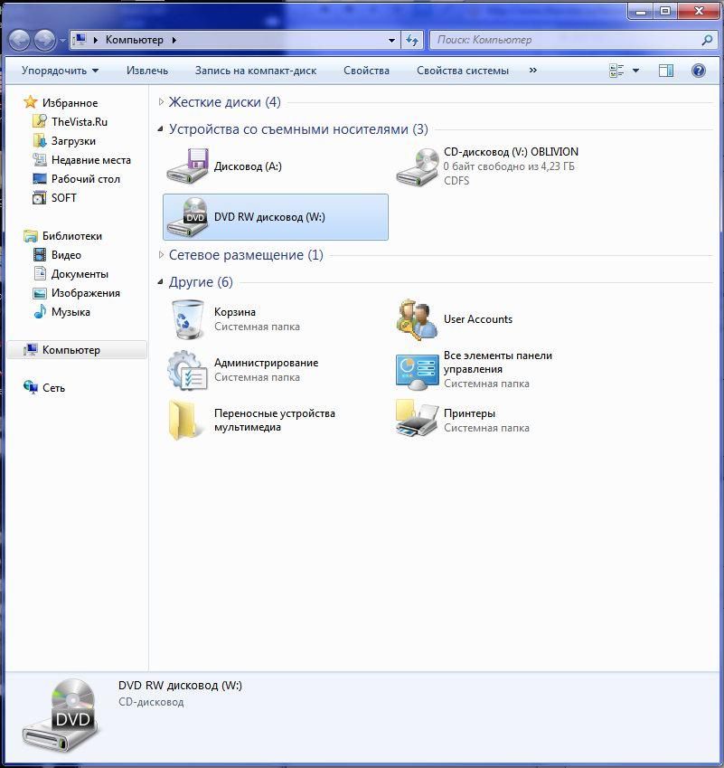Click Запись на компакт-диск button
Image resolution: width=724 pixels, height=768 pixels.
(x=255, y=71)
